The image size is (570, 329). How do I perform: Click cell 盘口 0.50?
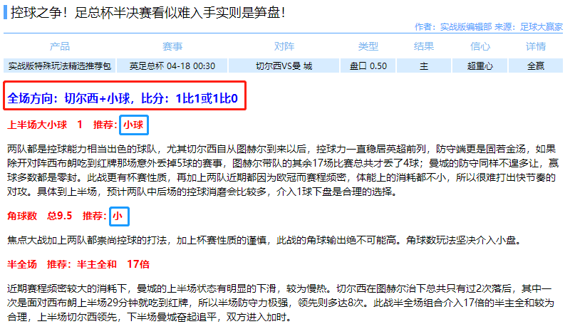click(368, 66)
